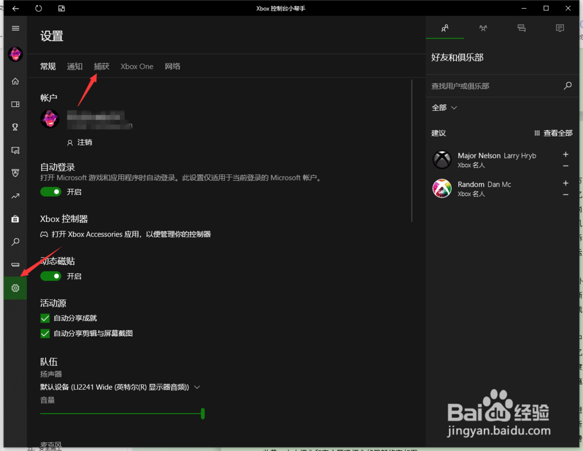The image size is (583, 451).
Task: Add Major Nelson as friend
Action: pos(566,154)
